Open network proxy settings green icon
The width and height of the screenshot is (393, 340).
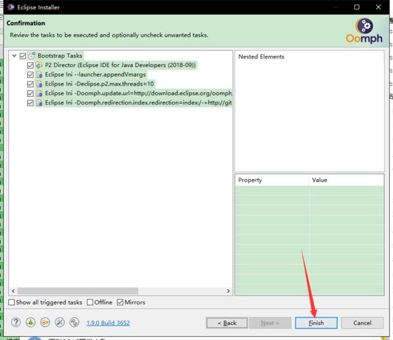[x=30, y=322]
